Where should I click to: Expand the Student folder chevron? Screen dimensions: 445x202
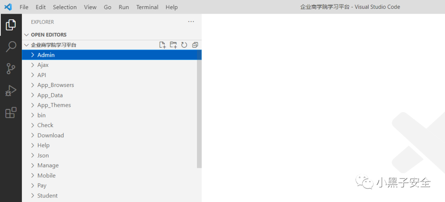33,195
